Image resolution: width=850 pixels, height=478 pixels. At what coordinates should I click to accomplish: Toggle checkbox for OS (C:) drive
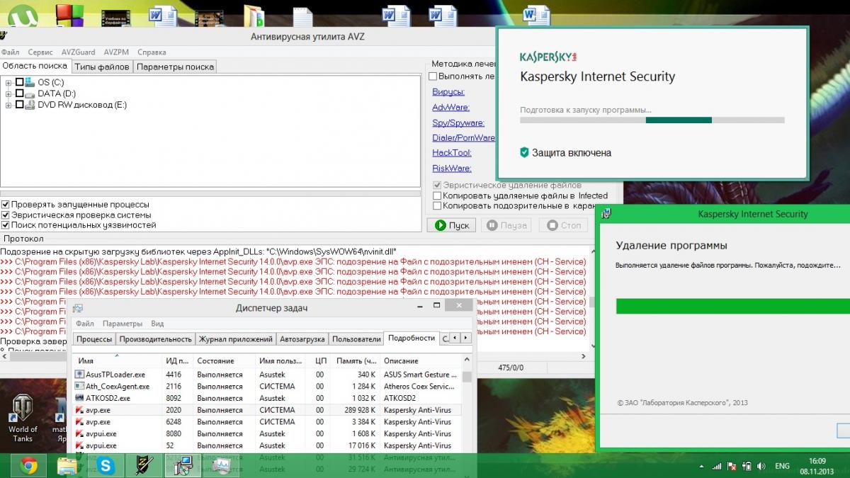click(x=20, y=83)
